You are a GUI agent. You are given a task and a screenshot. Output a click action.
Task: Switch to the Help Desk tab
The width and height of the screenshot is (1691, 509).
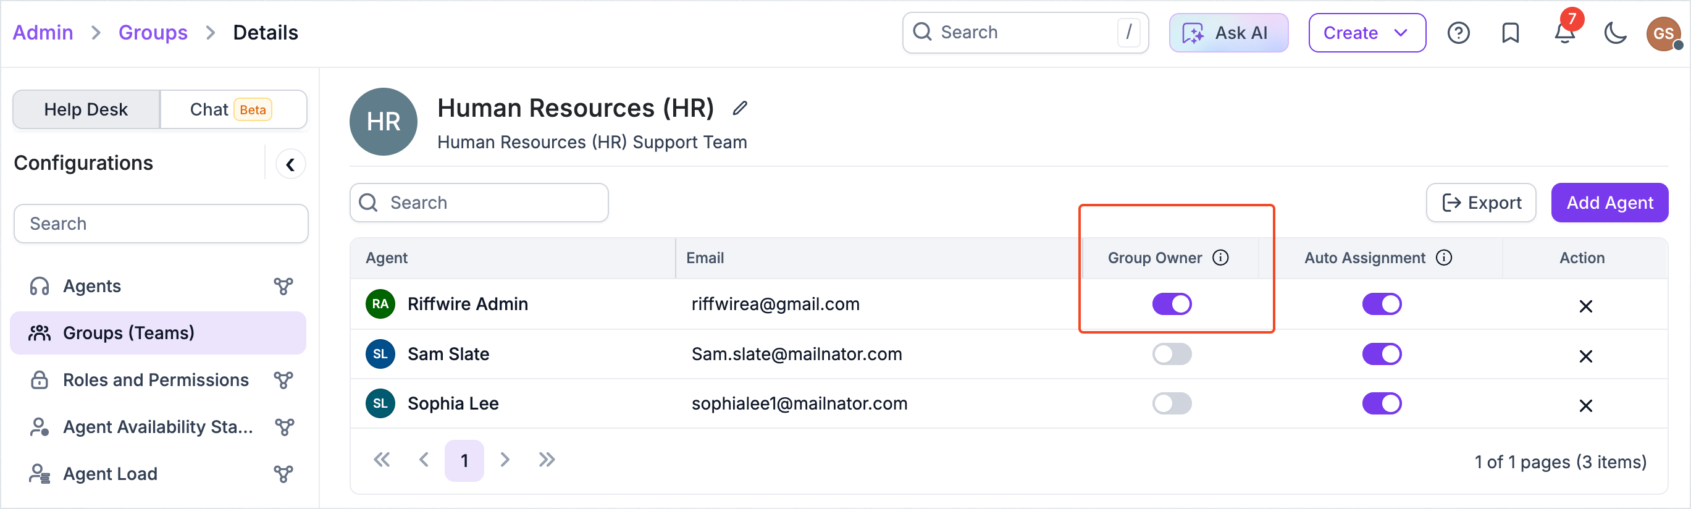pyautogui.click(x=86, y=110)
